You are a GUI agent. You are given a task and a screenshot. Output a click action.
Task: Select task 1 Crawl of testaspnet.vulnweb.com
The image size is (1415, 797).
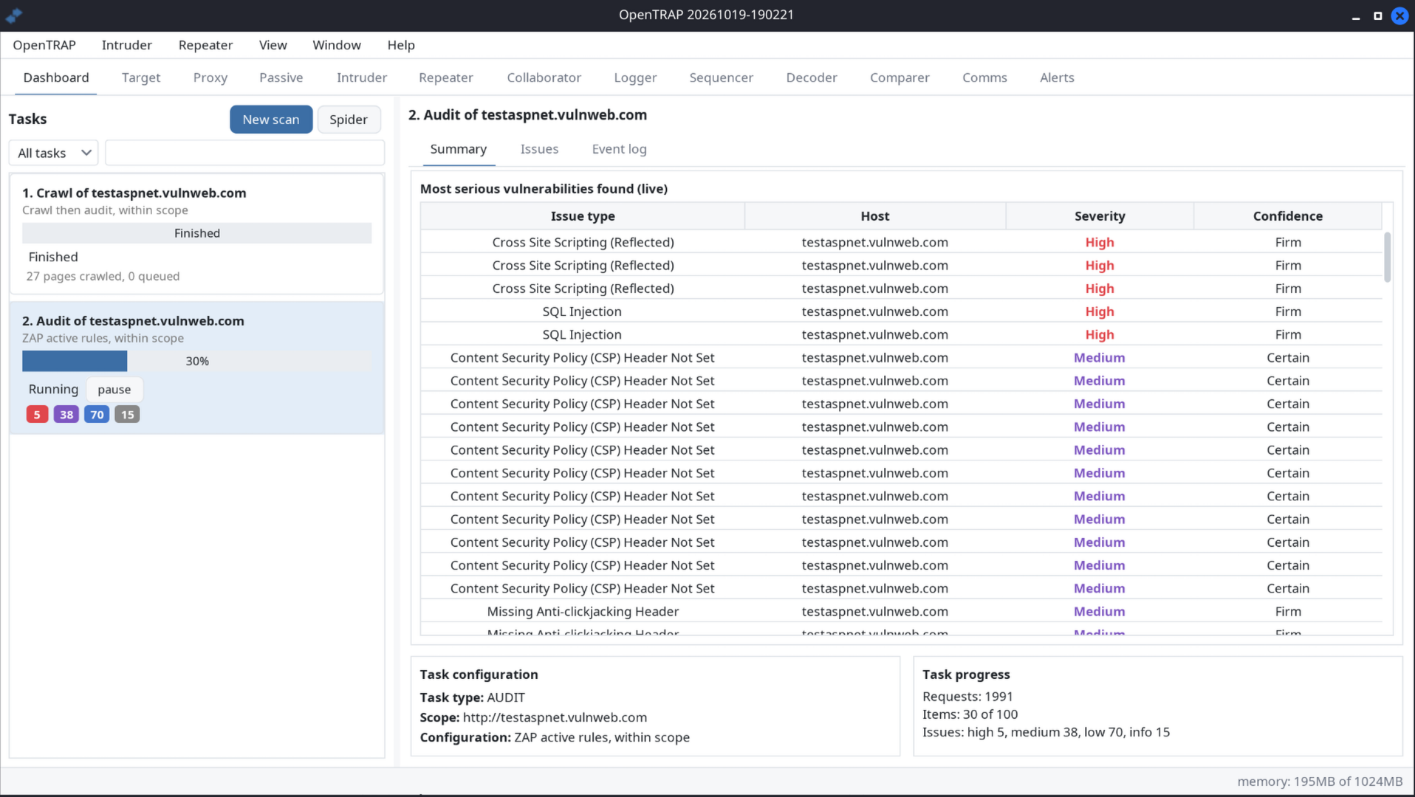click(196, 233)
